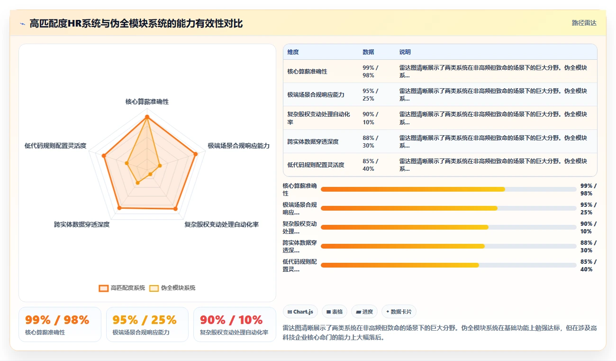Click the 核心算薪准确性 progress bar
This screenshot has width=616, height=361.
tap(448, 189)
